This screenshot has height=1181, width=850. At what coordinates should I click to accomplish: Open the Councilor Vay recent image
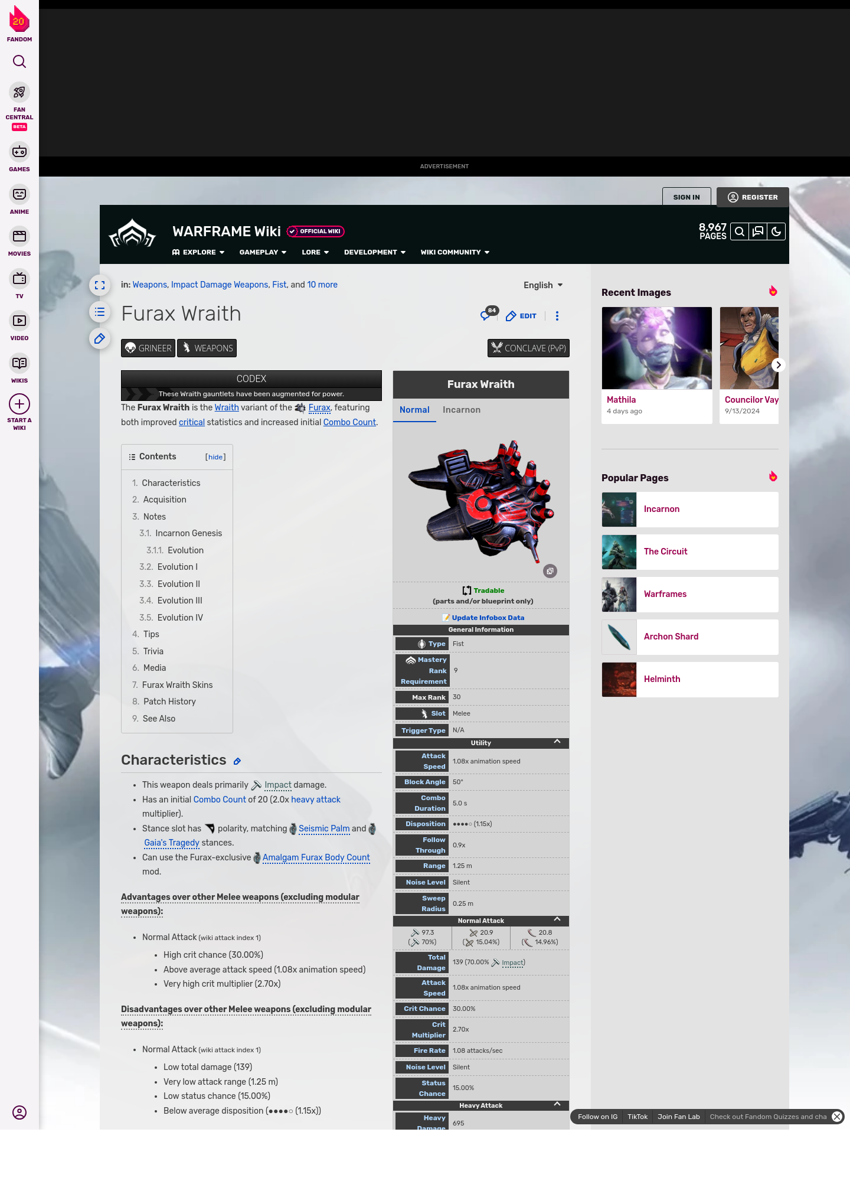pos(749,348)
